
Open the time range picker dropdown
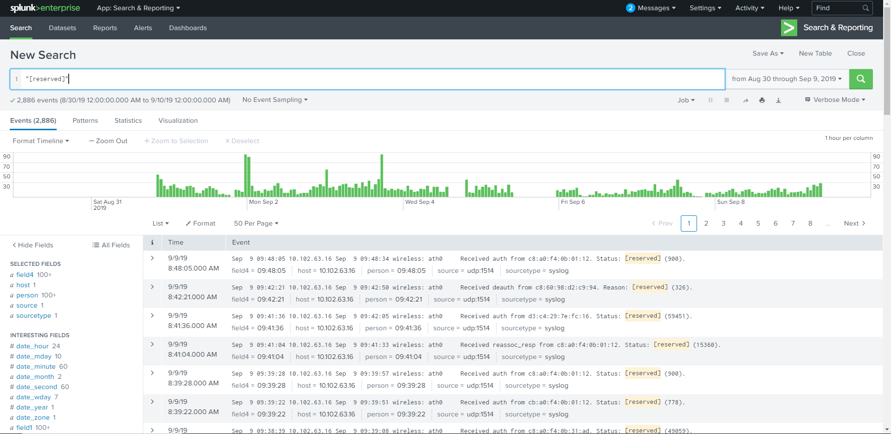787,79
